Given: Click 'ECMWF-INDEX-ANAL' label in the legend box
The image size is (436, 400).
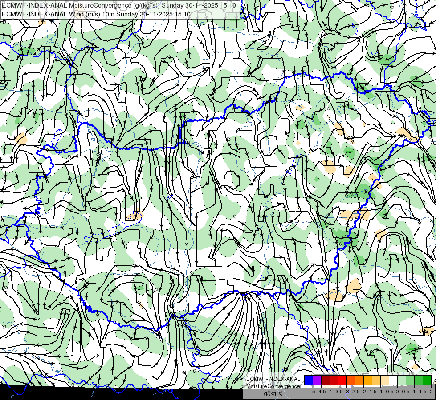Looking at the screenshot, I should tap(273, 379).
